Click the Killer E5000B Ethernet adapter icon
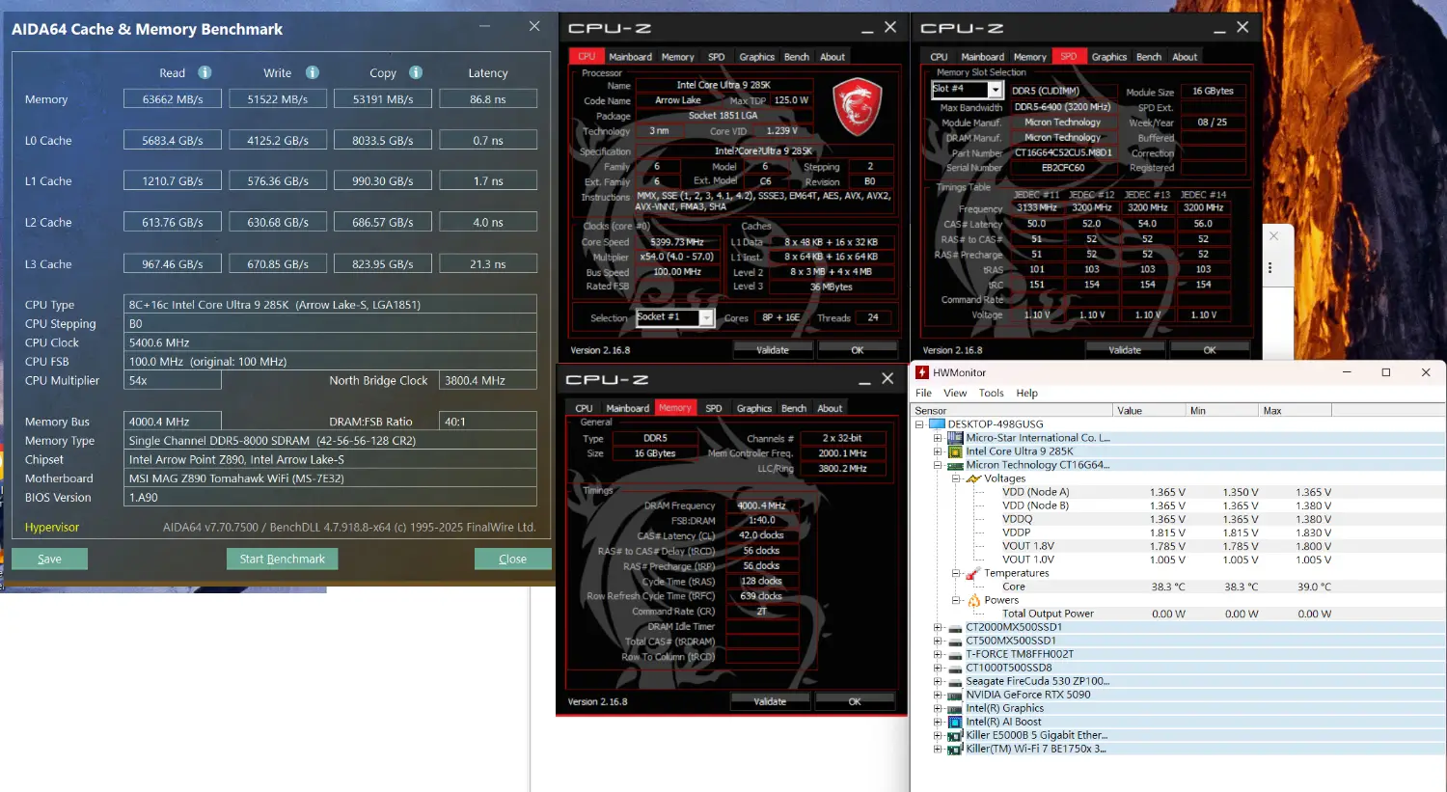 [955, 735]
